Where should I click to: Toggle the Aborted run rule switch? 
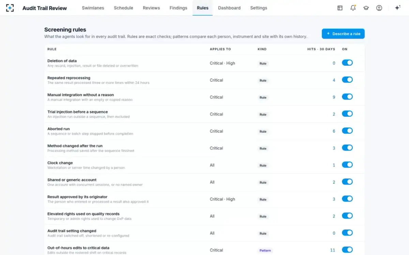pyautogui.click(x=347, y=131)
